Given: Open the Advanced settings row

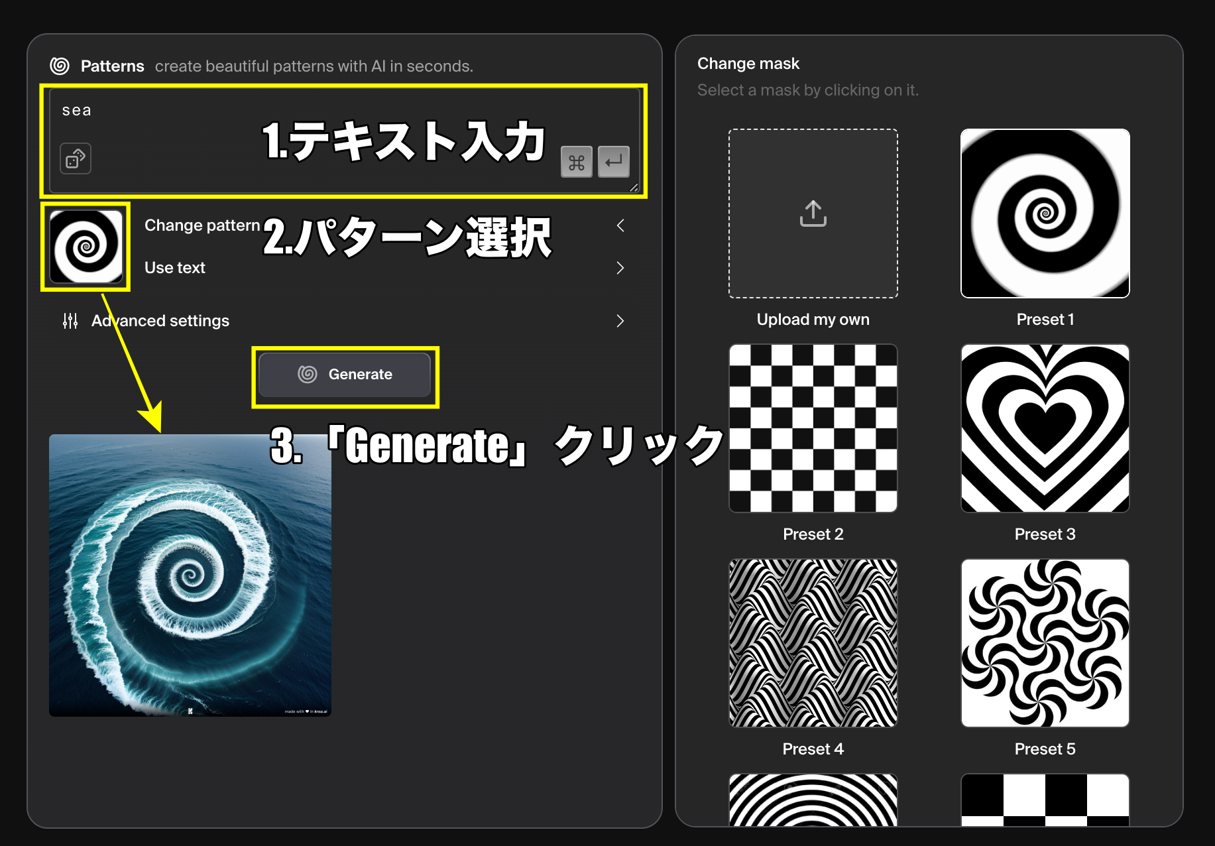Looking at the screenshot, I should [345, 321].
